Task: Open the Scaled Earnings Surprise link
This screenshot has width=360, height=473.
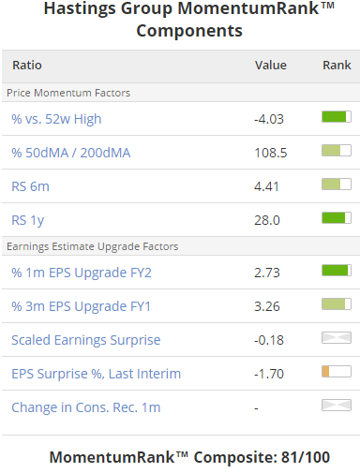Action: coord(86,340)
